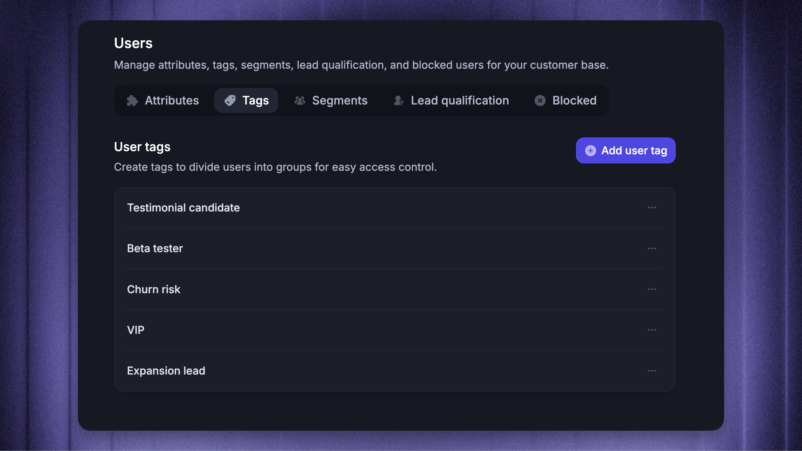Click the Blocked circle-x icon
The height and width of the screenshot is (451, 802).
click(540, 101)
